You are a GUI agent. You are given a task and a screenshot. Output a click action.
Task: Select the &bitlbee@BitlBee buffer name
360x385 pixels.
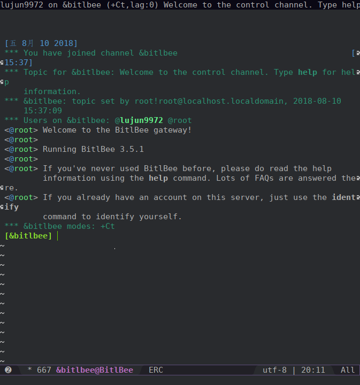point(95,370)
